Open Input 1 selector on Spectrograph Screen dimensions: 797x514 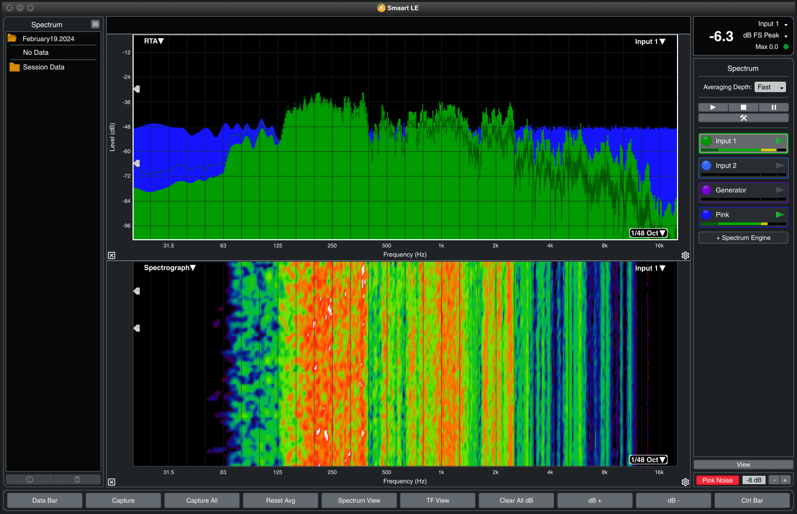[650, 268]
